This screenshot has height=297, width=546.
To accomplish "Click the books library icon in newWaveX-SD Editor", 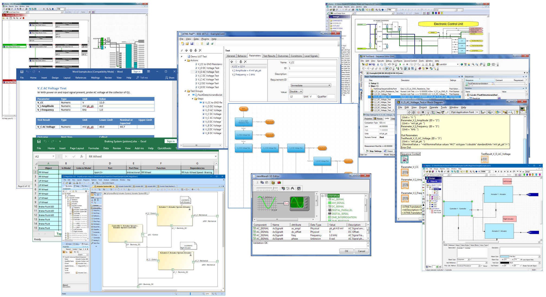I will (x=279, y=183).
